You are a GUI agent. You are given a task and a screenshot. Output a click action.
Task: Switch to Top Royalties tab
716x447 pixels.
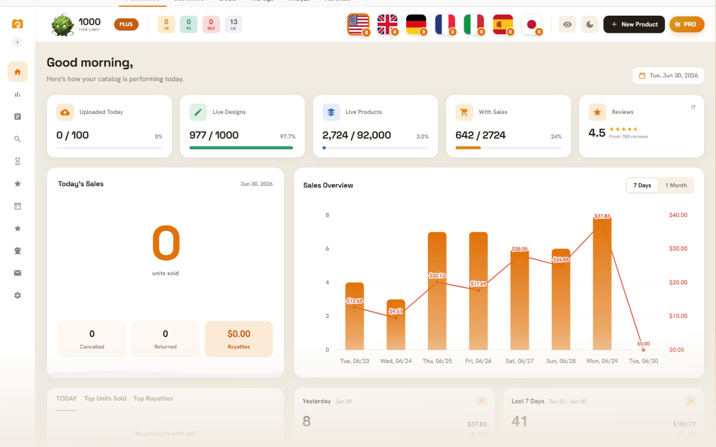click(153, 399)
